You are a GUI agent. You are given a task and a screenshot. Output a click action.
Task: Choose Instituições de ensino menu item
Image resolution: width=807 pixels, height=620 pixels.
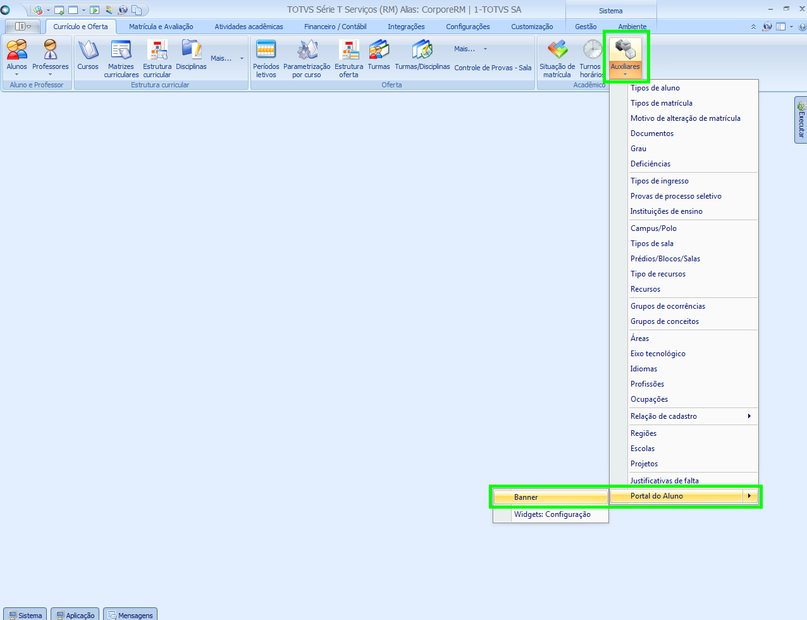point(684,211)
